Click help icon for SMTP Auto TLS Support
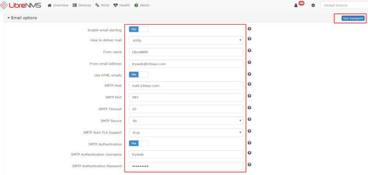 click(249, 131)
